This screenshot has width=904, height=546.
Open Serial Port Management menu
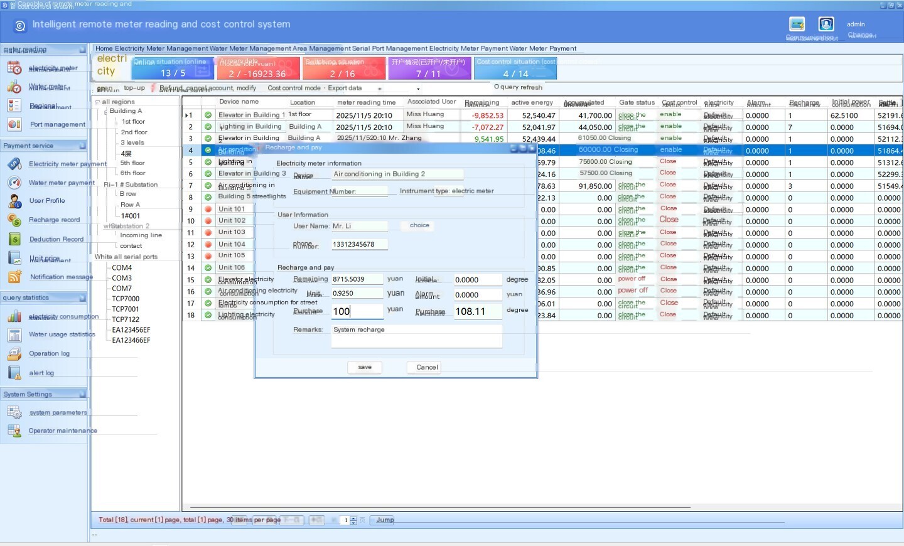389,48
